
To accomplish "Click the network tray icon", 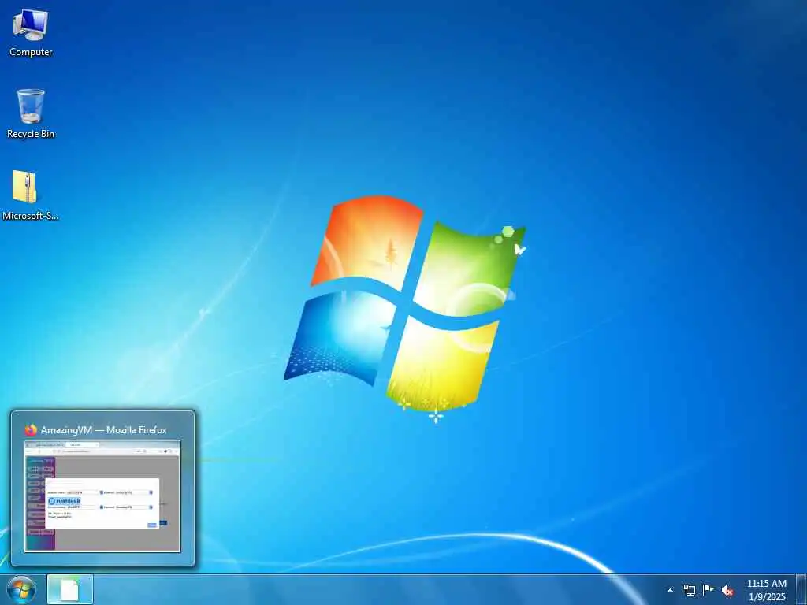I will tap(689, 590).
